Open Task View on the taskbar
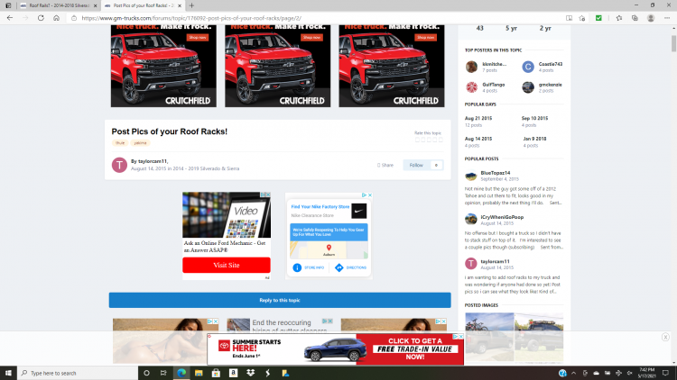Image resolution: width=677 pixels, height=380 pixels. point(163,373)
